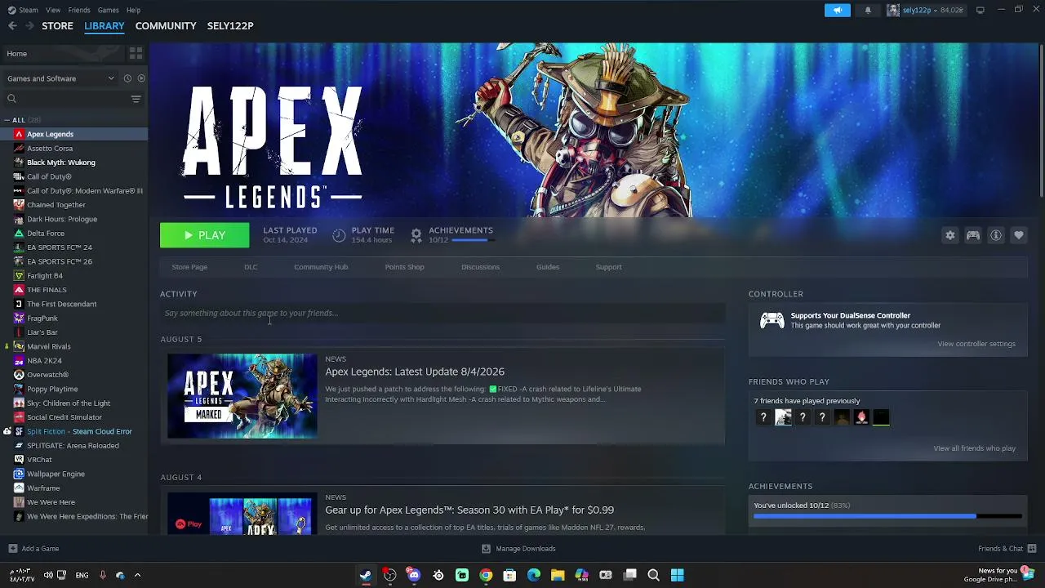This screenshot has height=588, width=1045.
Task: Open the DLC link
Action: pyautogui.click(x=251, y=267)
